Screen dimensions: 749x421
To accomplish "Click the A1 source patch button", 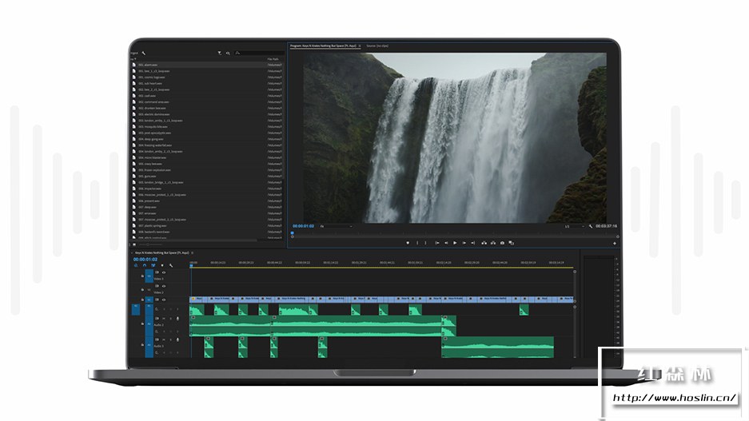I will point(136,309).
